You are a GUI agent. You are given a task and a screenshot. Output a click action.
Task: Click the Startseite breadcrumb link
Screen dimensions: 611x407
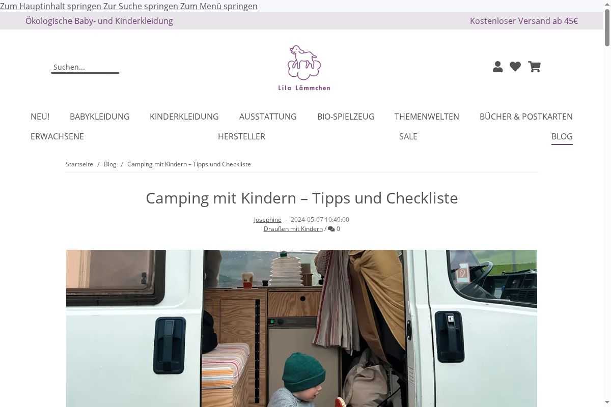coord(79,164)
